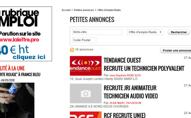Open Recrute JRI Animateur Technicien listing
Viewport: 191px width, 118px height.
coord(131,92)
